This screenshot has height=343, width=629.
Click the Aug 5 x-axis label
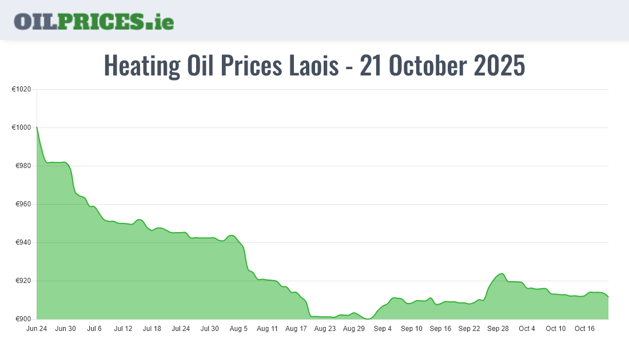pos(238,329)
